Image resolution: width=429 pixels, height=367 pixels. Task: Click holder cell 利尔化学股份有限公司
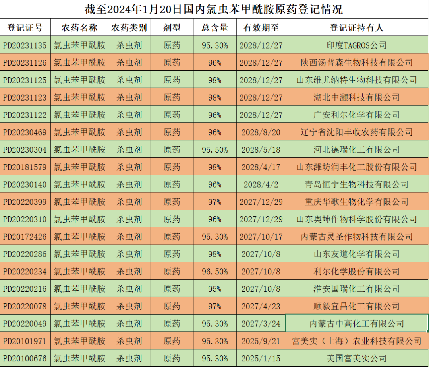[357, 271]
